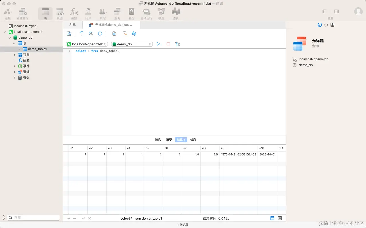Expand the 函数 (Functions) tree node

(15, 60)
